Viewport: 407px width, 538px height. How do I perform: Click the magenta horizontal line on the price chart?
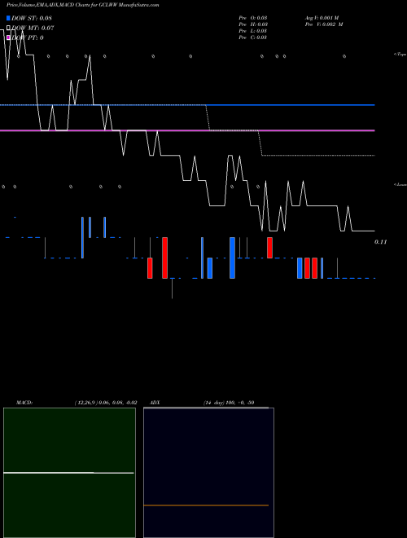(x=187, y=130)
